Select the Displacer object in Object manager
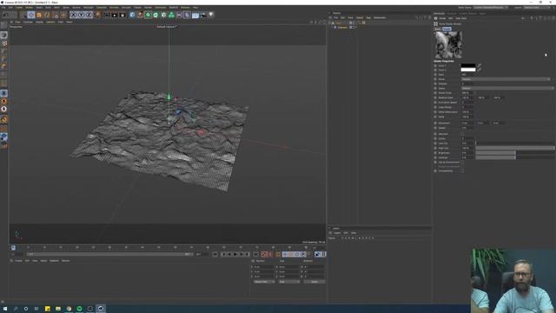Image resolution: width=556 pixels, height=313 pixels. coord(342,27)
